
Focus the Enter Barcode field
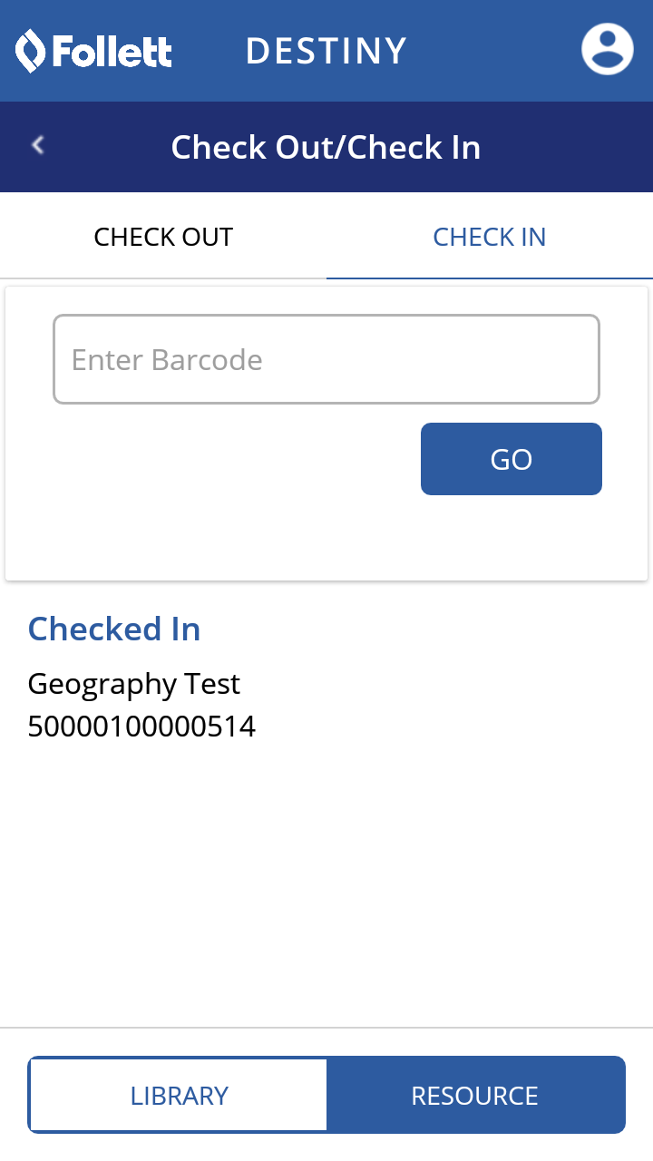coord(326,359)
